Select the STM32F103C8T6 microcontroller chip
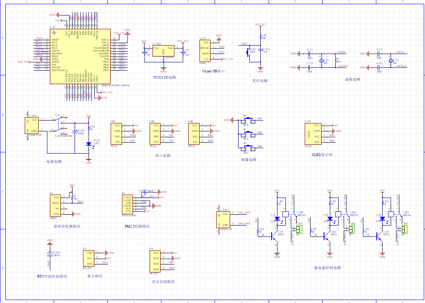This screenshot has width=425, height=303. [80, 56]
